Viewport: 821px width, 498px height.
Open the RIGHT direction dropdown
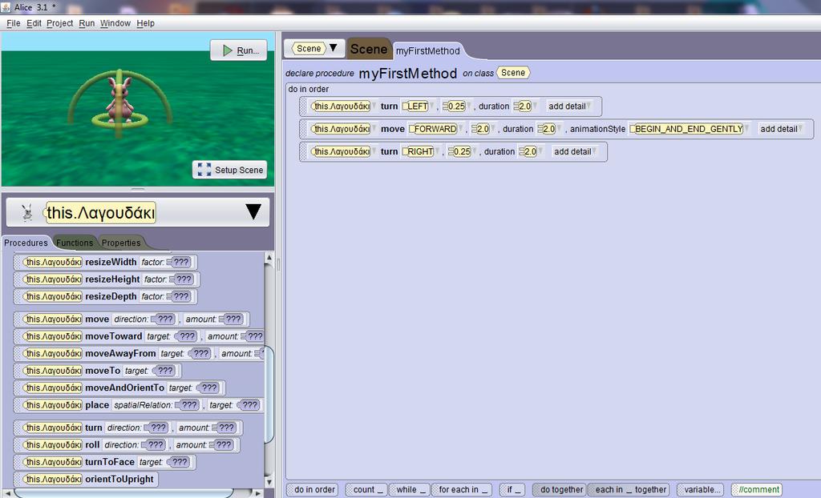(420, 151)
